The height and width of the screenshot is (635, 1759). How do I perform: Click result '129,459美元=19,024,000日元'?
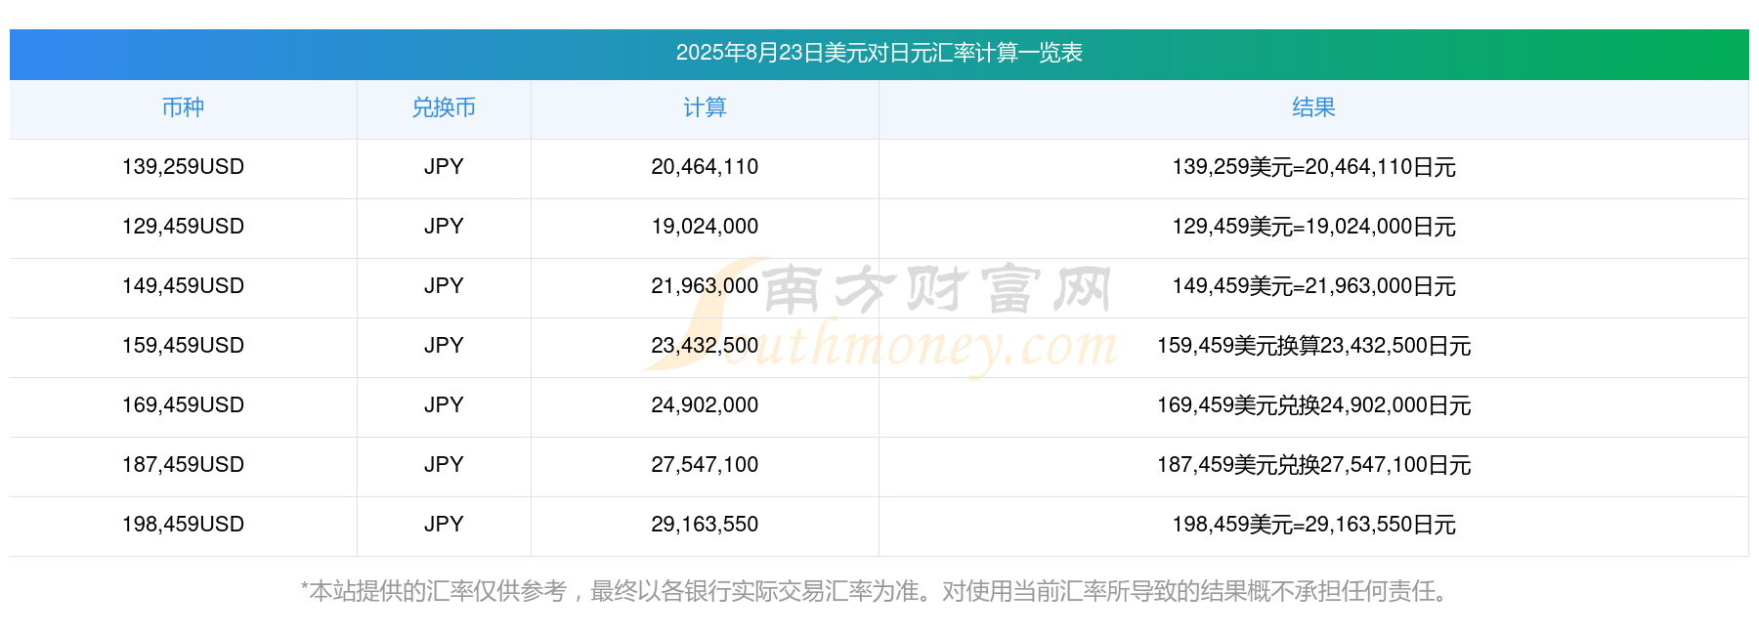click(1313, 227)
